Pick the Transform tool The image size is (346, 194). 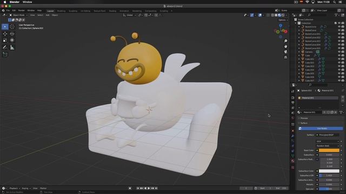coord(12,40)
